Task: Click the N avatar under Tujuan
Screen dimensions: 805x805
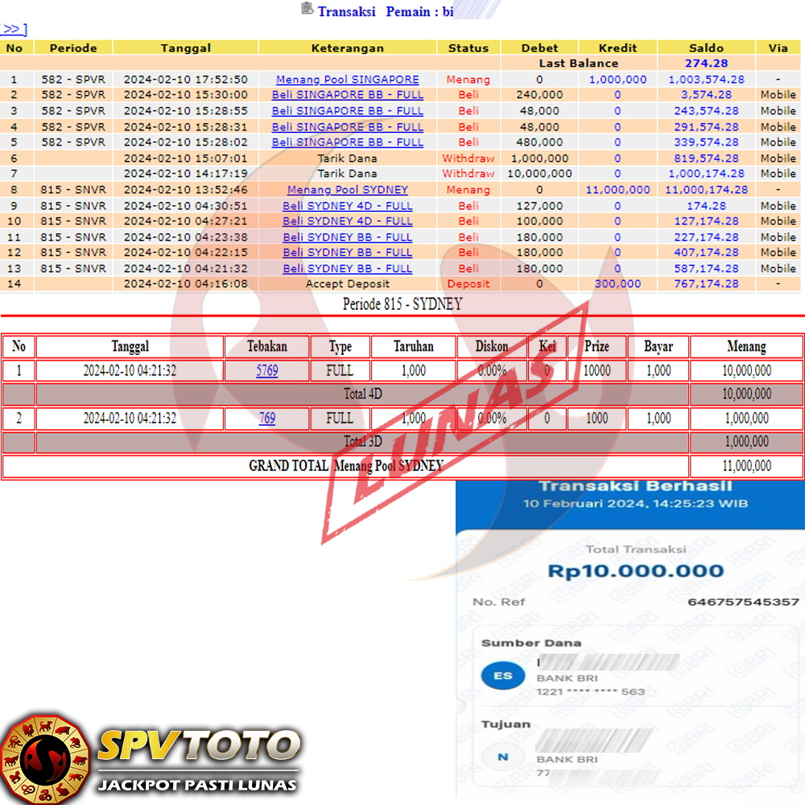Action: (x=502, y=757)
